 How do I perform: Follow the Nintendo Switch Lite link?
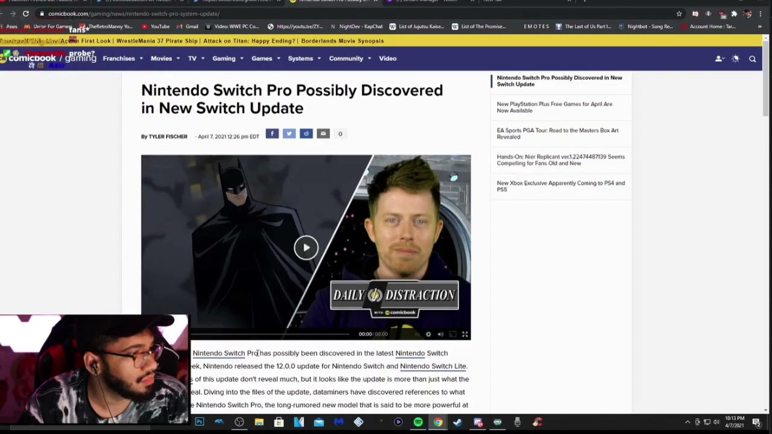coord(432,366)
